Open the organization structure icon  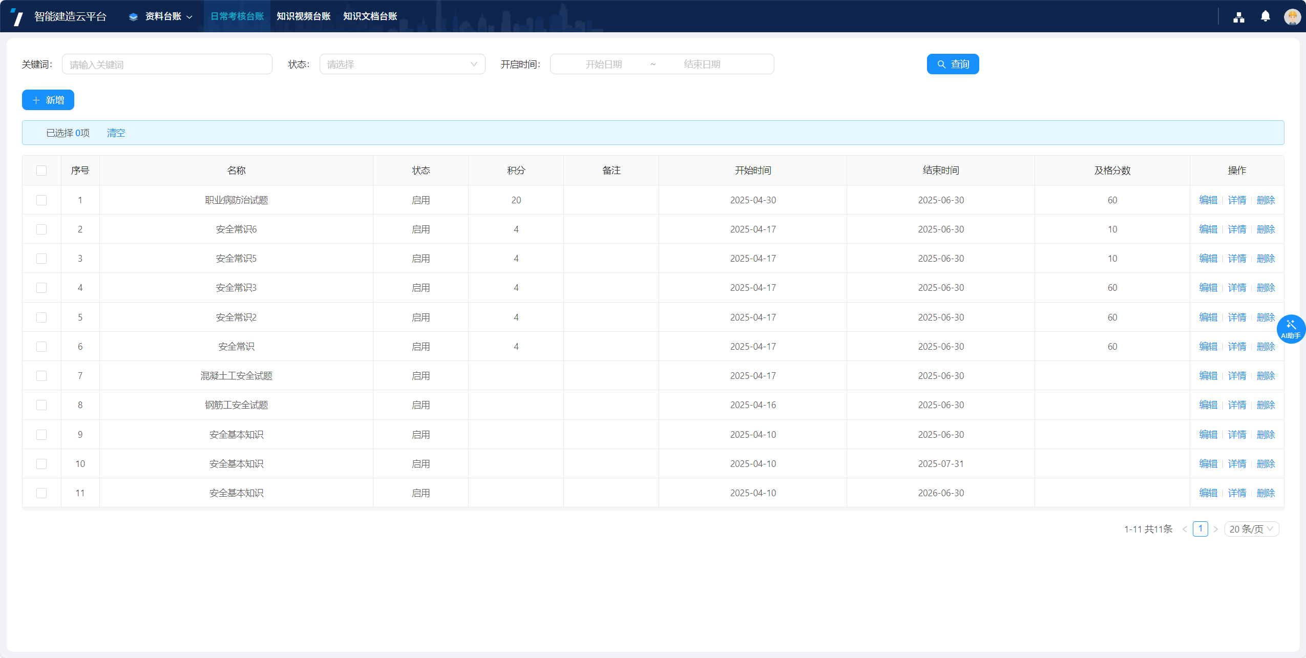1238,17
